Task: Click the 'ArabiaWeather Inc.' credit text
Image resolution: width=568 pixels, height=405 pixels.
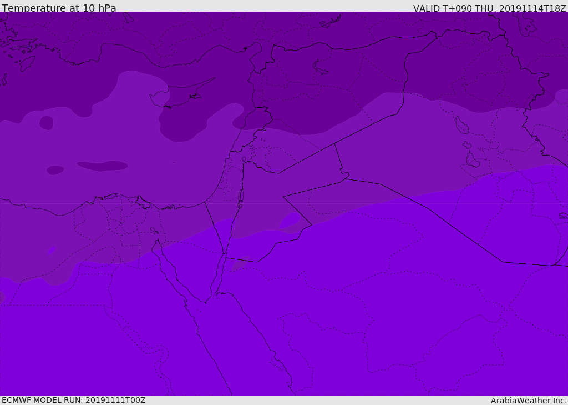Action: [529, 401]
